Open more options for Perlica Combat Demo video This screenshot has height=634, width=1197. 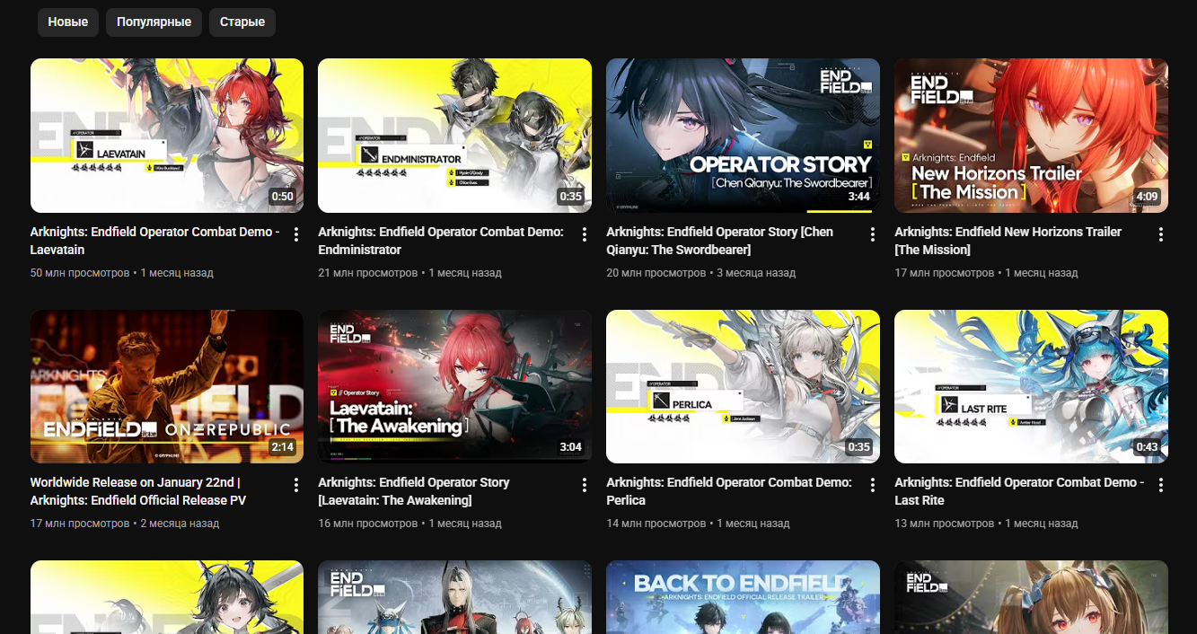point(873,485)
